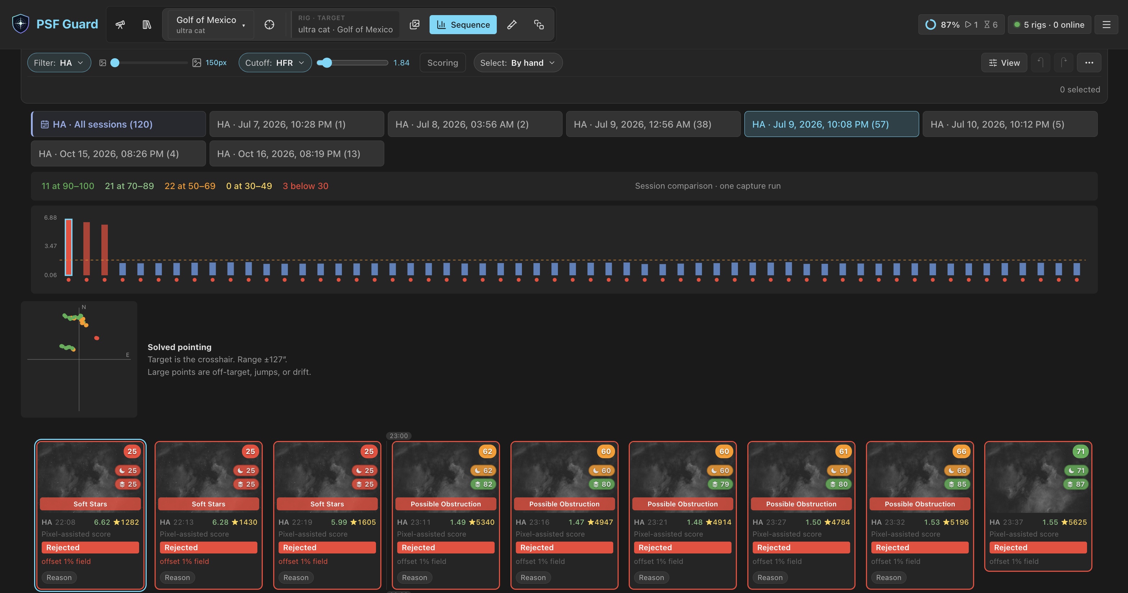Toggle Rejected status on the 22:13 frame
The image size is (1128, 593).
tap(208, 547)
